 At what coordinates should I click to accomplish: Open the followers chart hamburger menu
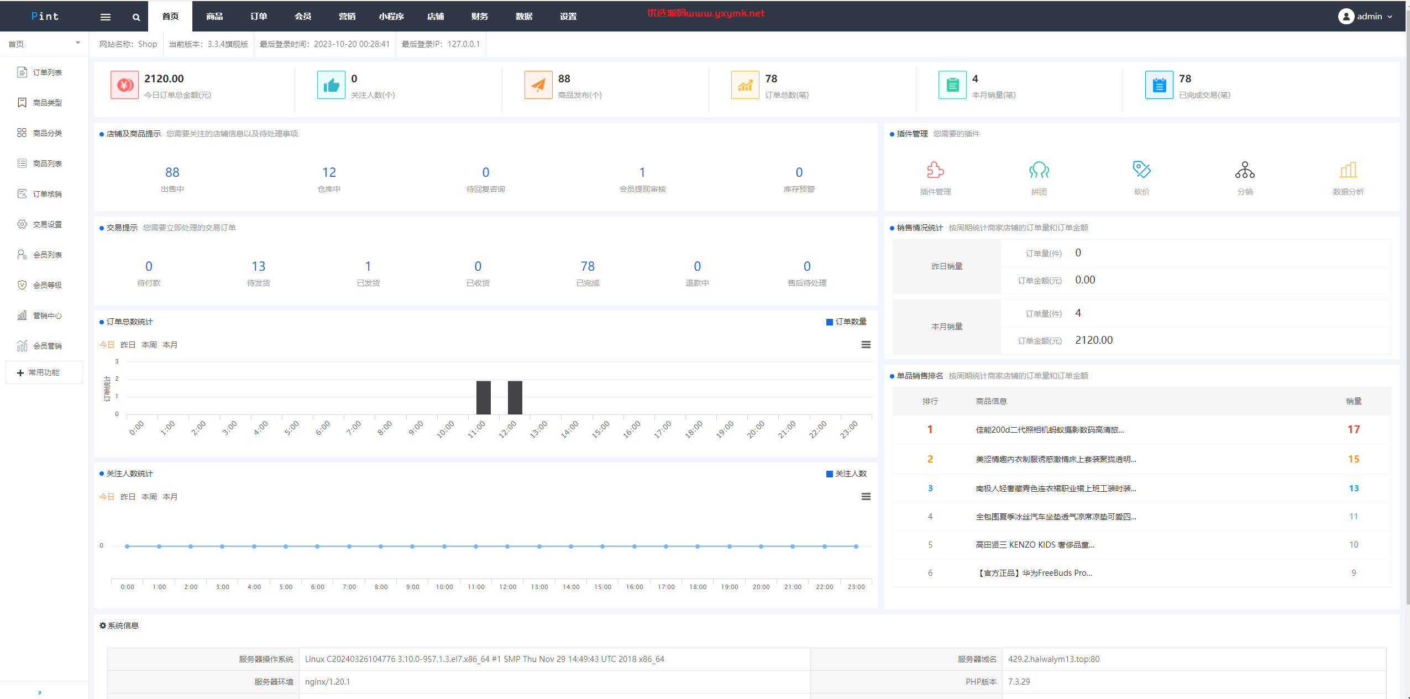point(866,497)
